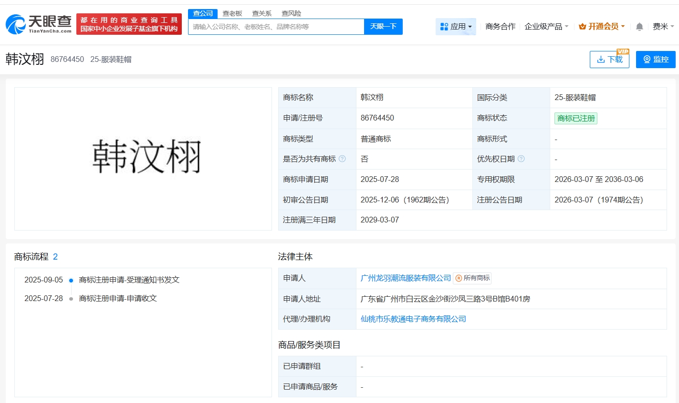This screenshot has width=679, height=403.
Task: Click the TianYanCha logo
Action: tap(36, 24)
